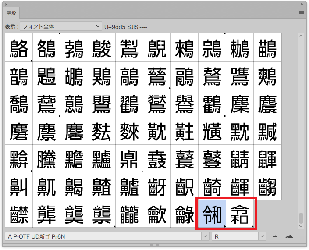Select the glyph 鼖
309x250 pixels.
coord(157,158)
